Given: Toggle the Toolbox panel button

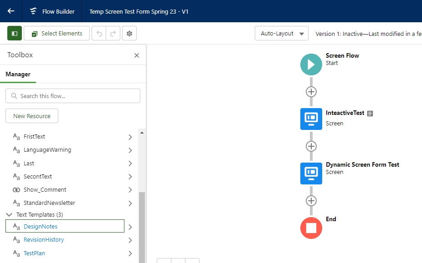Looking at the screenshot, I should 15,33.
